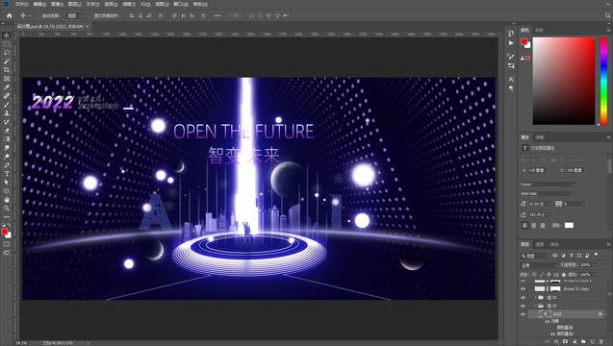Open the search icon at top right

pyautogui.click(x=608, y=15)
